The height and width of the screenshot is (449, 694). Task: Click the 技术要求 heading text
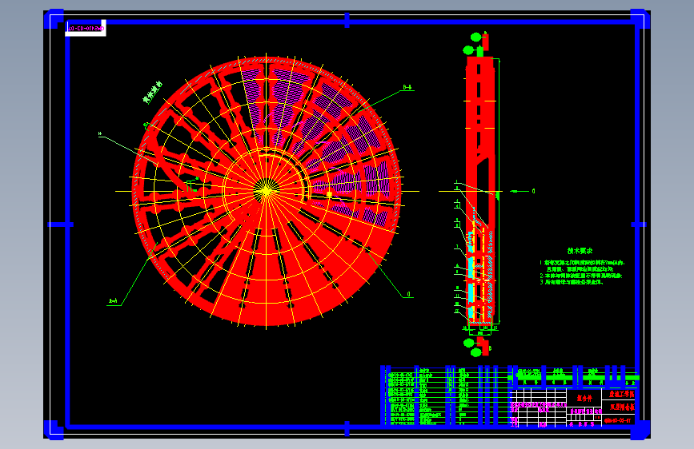click(x=580, y=251)
